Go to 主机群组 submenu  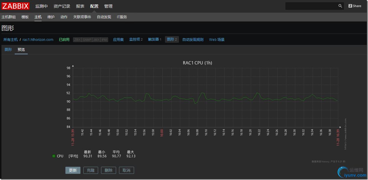coord(9,17)
